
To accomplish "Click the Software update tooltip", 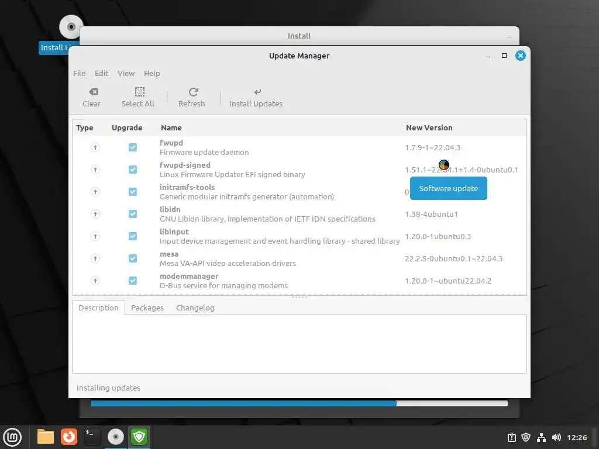I will click(449, 188).
